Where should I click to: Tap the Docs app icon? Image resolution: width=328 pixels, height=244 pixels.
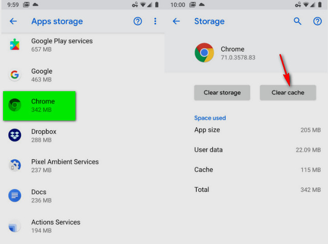pos(15,195)
